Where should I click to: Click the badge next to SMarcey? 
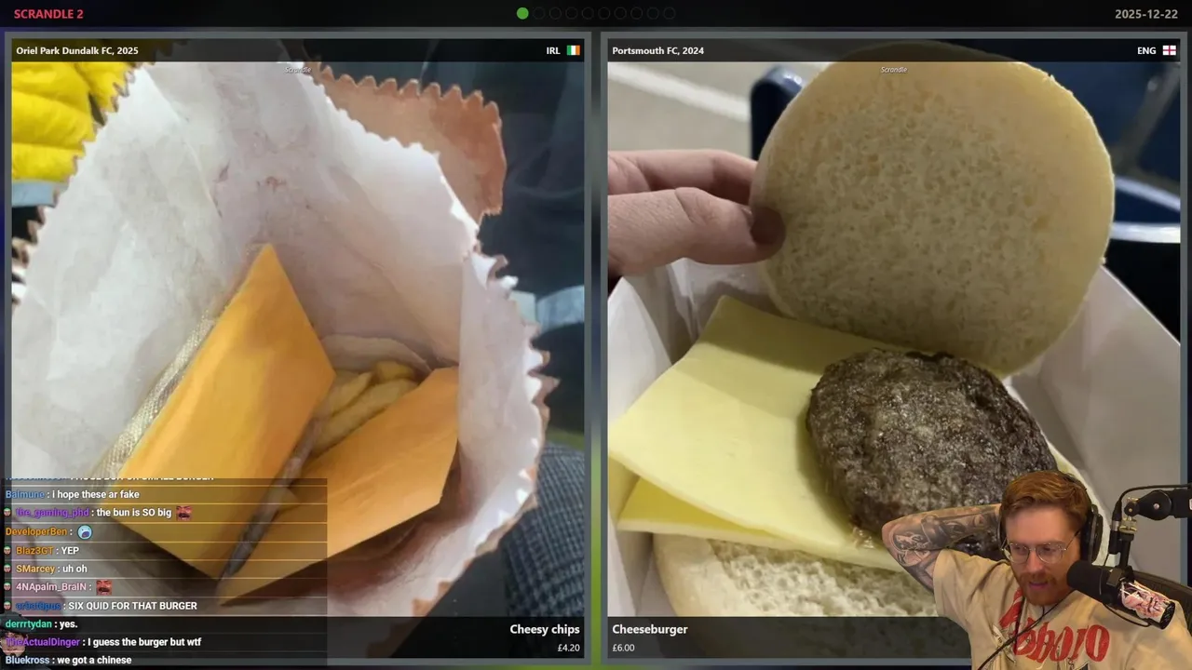point(8,569)
